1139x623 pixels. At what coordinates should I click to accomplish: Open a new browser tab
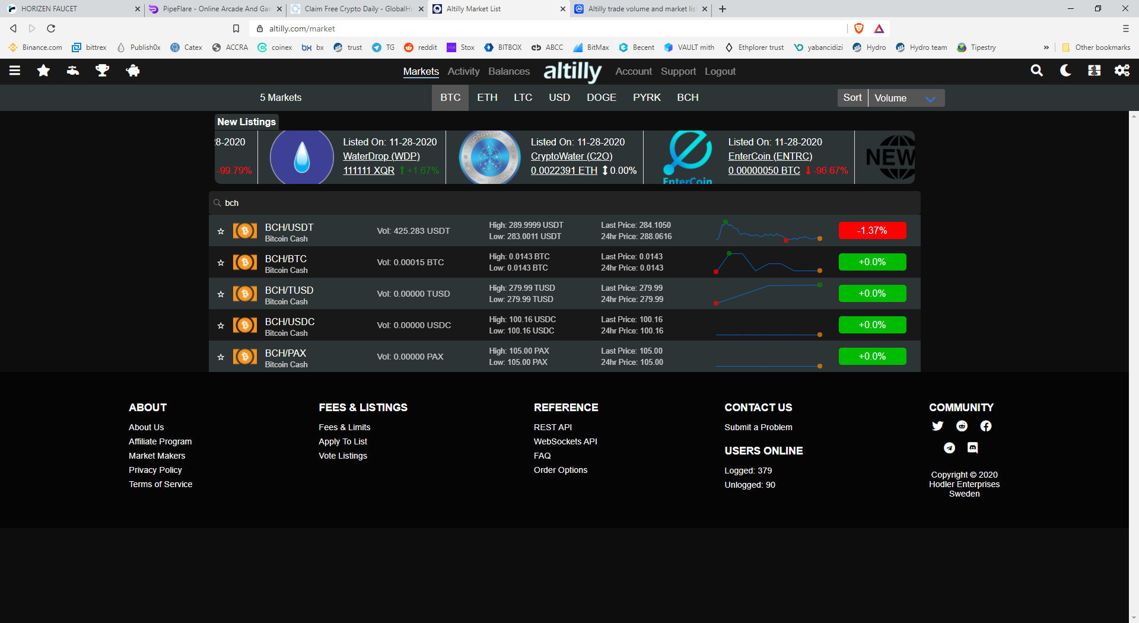pyautogui.click(x=722, y=9)
